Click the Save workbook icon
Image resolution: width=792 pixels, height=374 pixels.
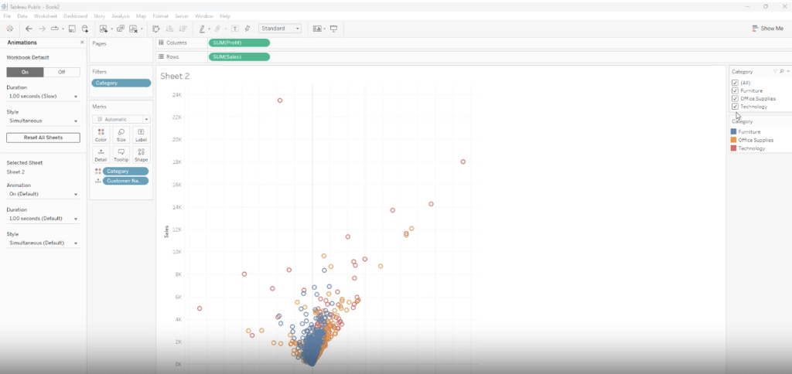click(72, 29)
